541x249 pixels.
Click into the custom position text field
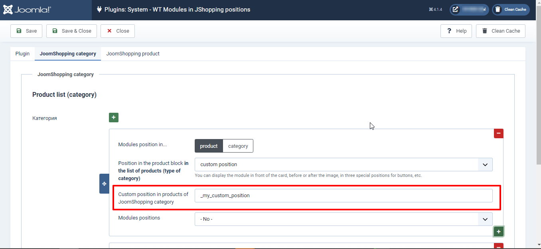tap(343, 196)
